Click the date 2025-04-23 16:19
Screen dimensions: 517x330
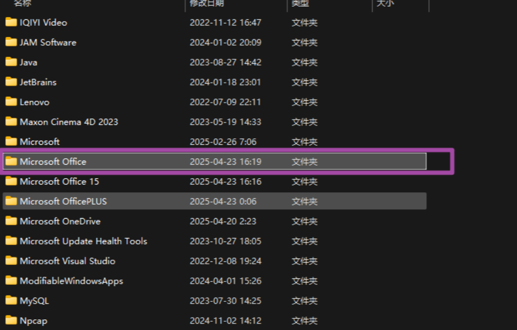pyautogui.click(x=225, y=161)
